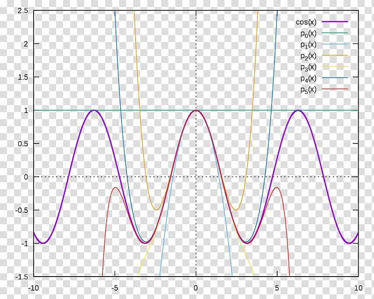
Task: Click the p2(x) legend label
Action: coord(308,56)
